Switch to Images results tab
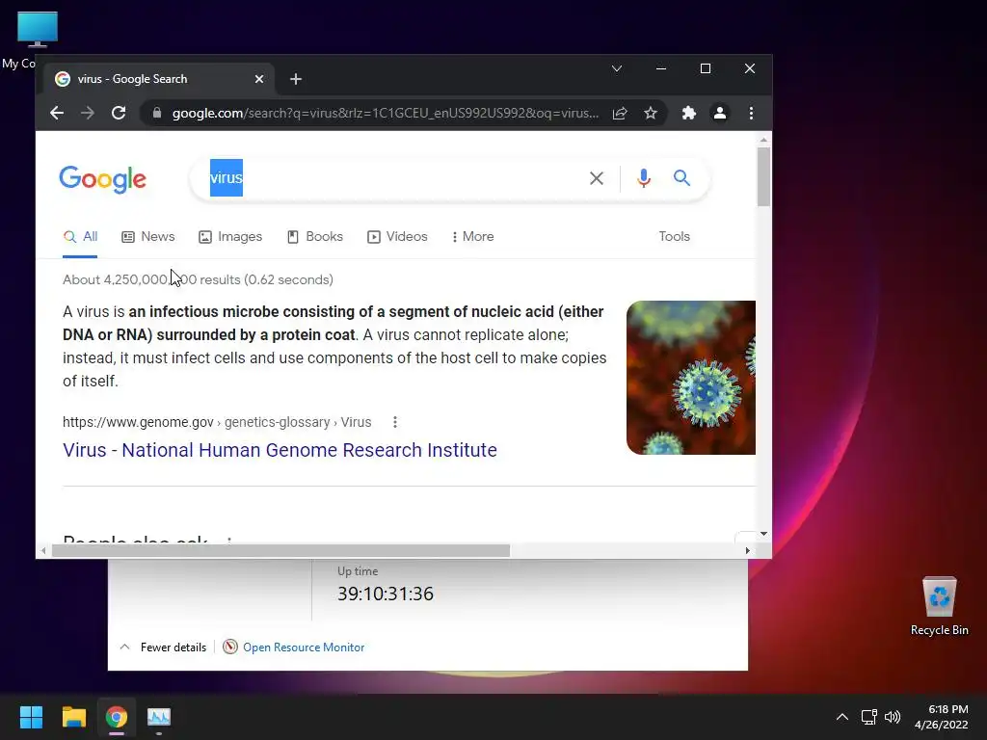This screenshot has height=740, width=987. click(230, 237)
